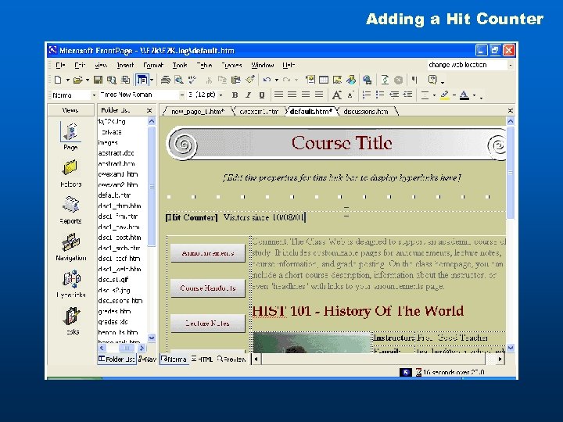Click the Insert Hyperlink globe icon
The height and width of the screenshot is (422, 563).
click(x=368, y=80)
